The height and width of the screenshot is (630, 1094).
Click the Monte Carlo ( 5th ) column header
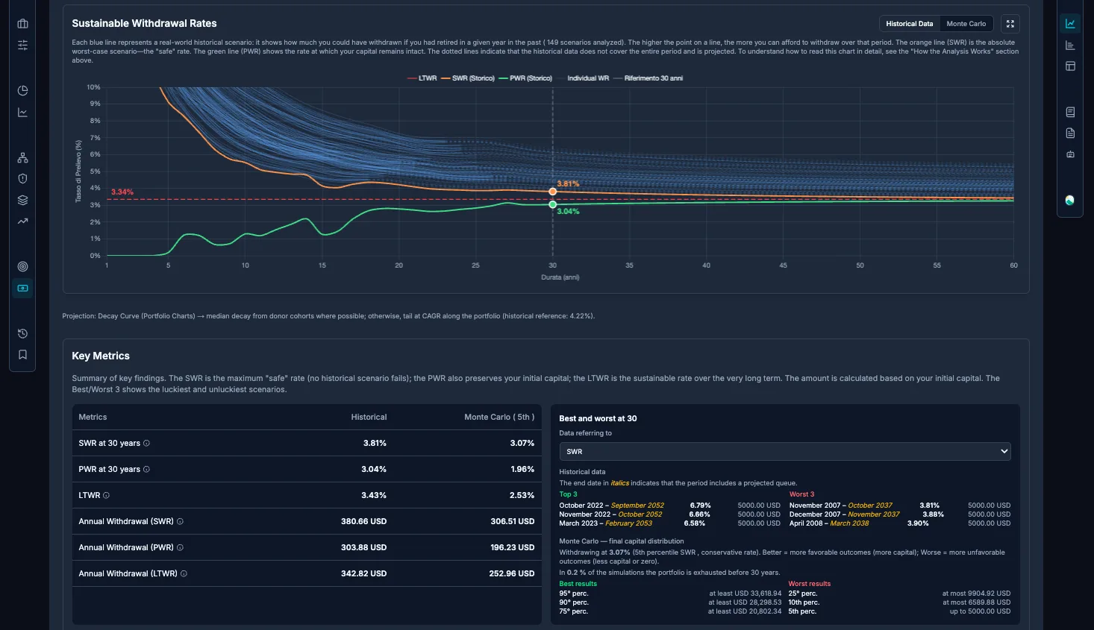coord(499,418)
